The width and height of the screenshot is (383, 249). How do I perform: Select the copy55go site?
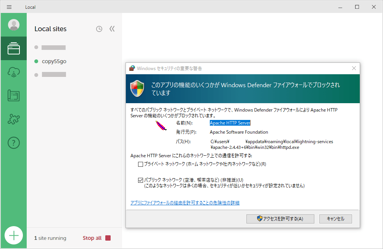(x=54, y=61)
